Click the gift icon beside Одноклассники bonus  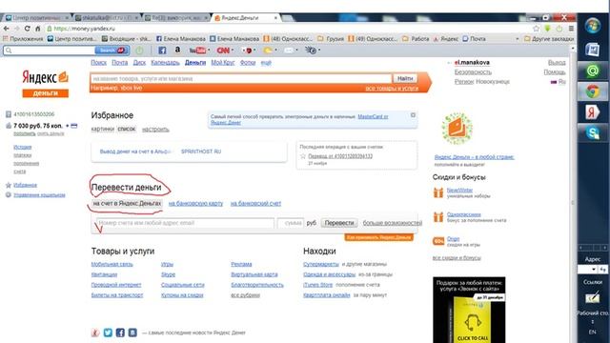coord(438,217)
